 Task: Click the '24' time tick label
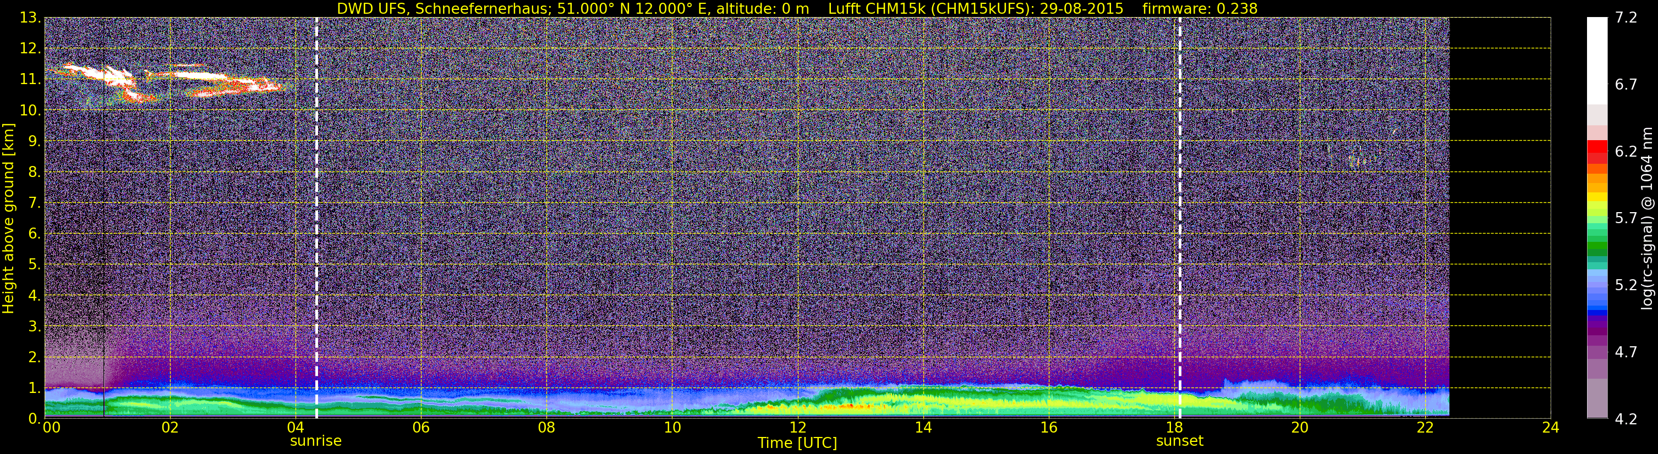pyautogui.click(x=1551, y=428)
